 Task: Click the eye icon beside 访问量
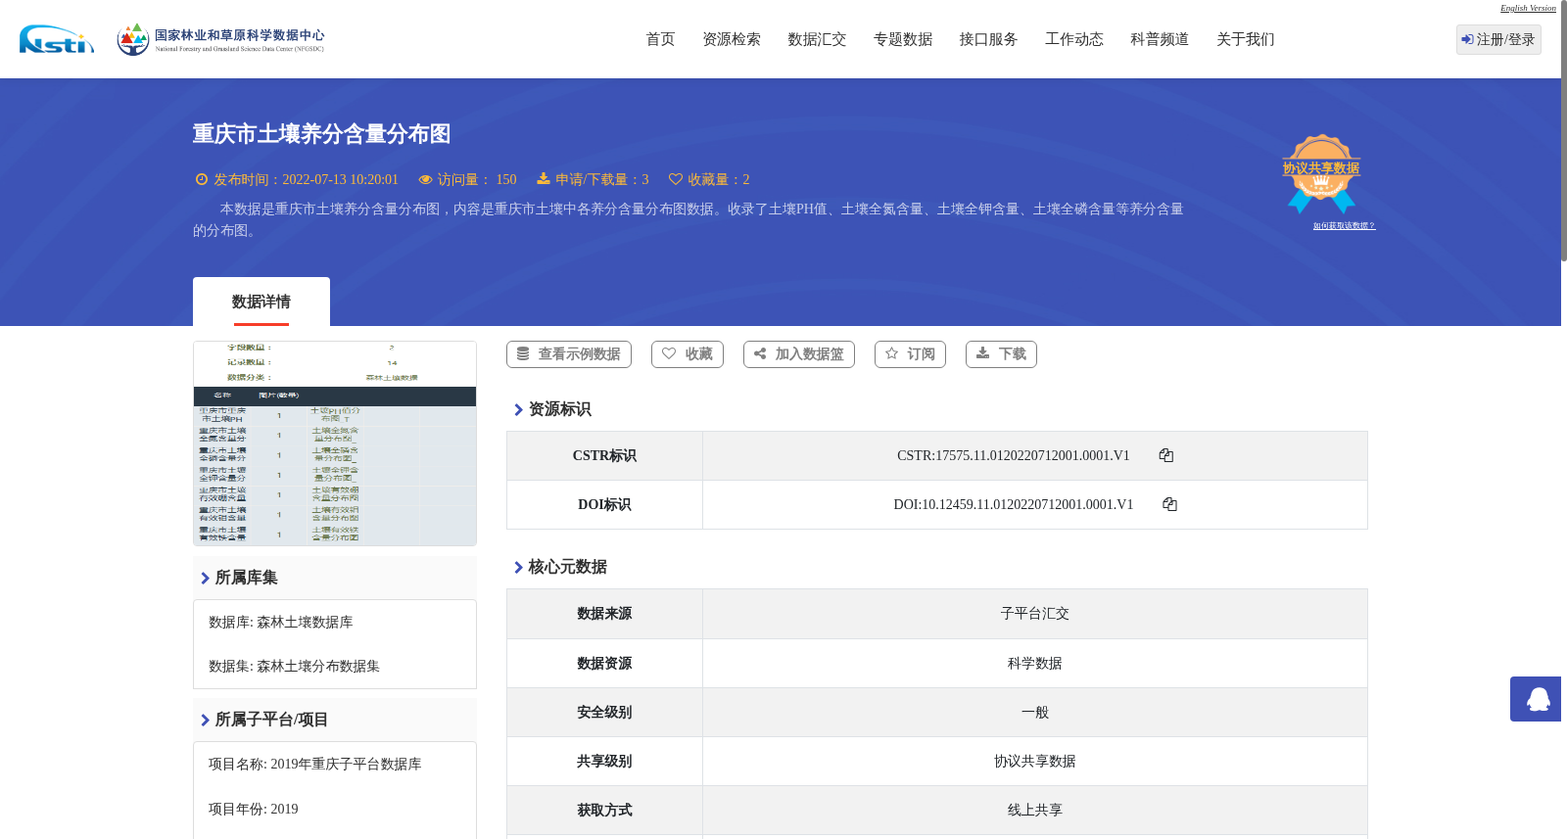pos(425,179)
